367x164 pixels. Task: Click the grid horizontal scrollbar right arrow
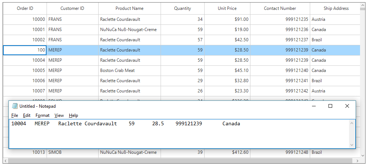357,161
